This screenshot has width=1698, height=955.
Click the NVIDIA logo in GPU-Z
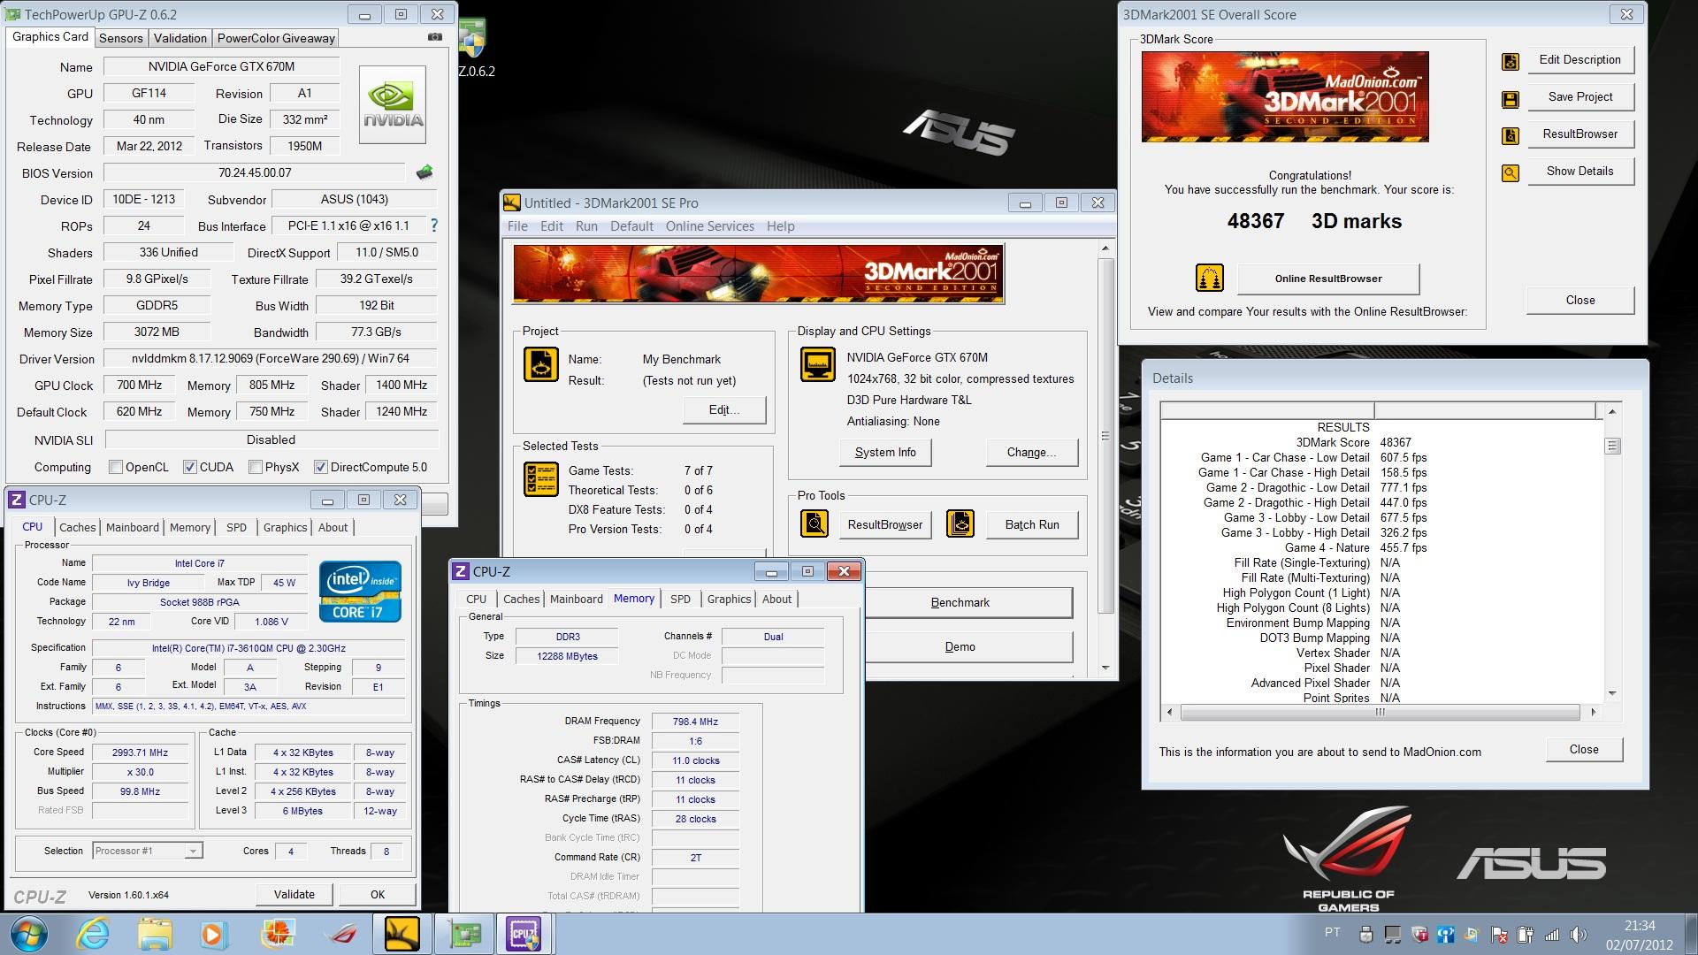[393, 104]
